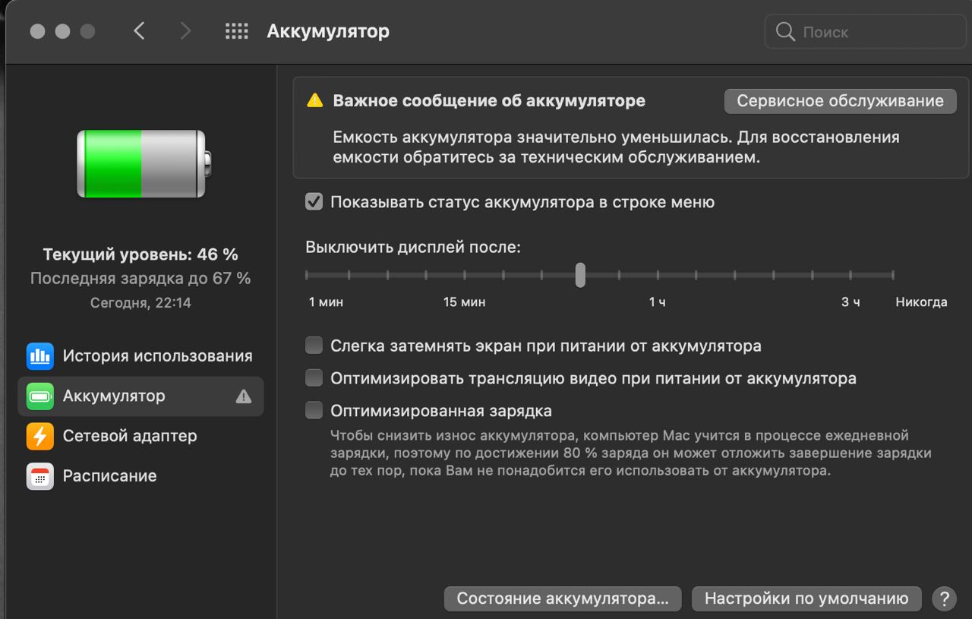Click the Емкость аккумулятора значительно уменьшилась message
972x619 pixels.
pyautogui.click(x=616, y=147)
